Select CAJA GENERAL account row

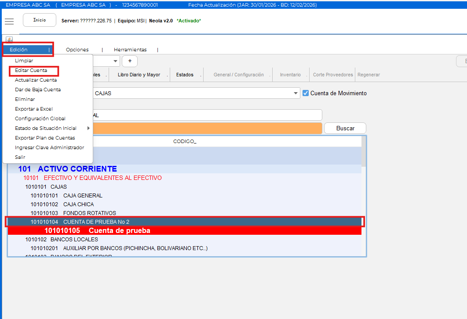pos(83,195)
